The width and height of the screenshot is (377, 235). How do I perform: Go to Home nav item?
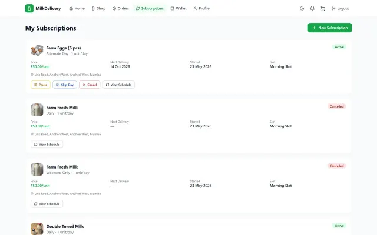click(77, 8)
